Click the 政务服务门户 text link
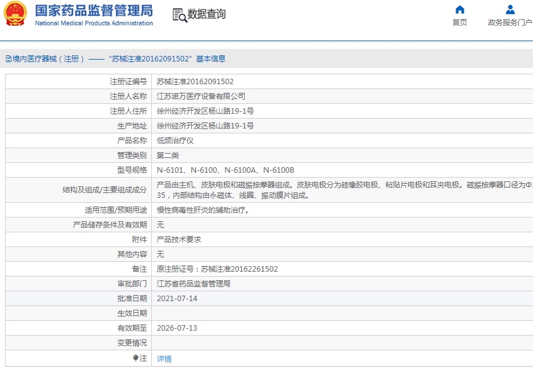This screenshot has height=370, width=533. point(510,22)
